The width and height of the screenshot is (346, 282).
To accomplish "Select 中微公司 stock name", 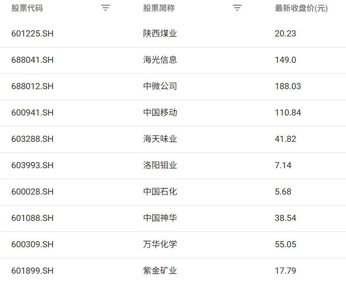I will [160, 87].
